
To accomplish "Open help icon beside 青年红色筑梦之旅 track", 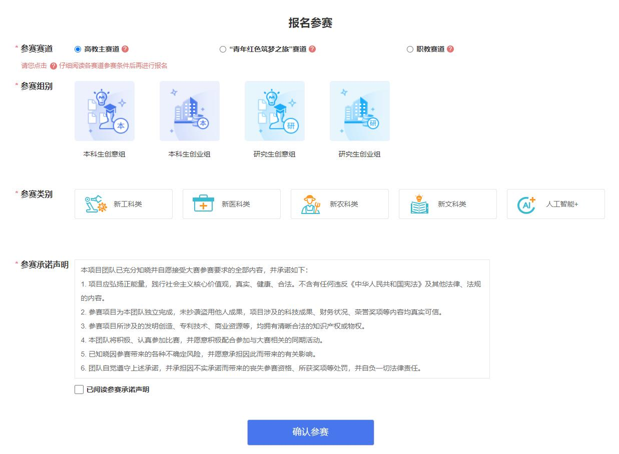I will 312,49.
